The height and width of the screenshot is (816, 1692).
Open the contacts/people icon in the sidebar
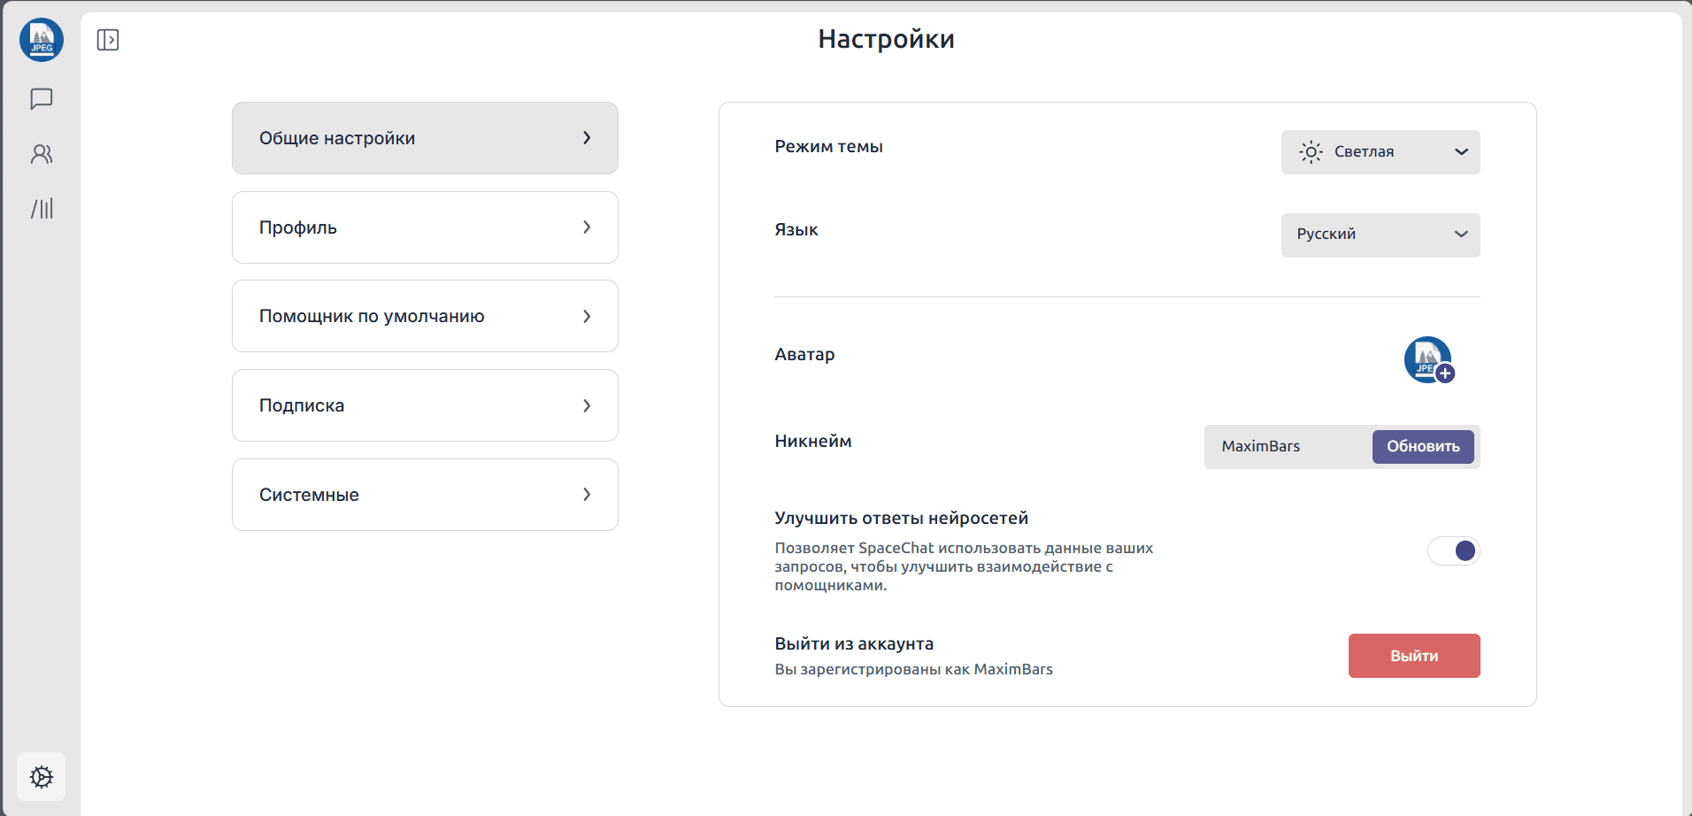(42, 154)
